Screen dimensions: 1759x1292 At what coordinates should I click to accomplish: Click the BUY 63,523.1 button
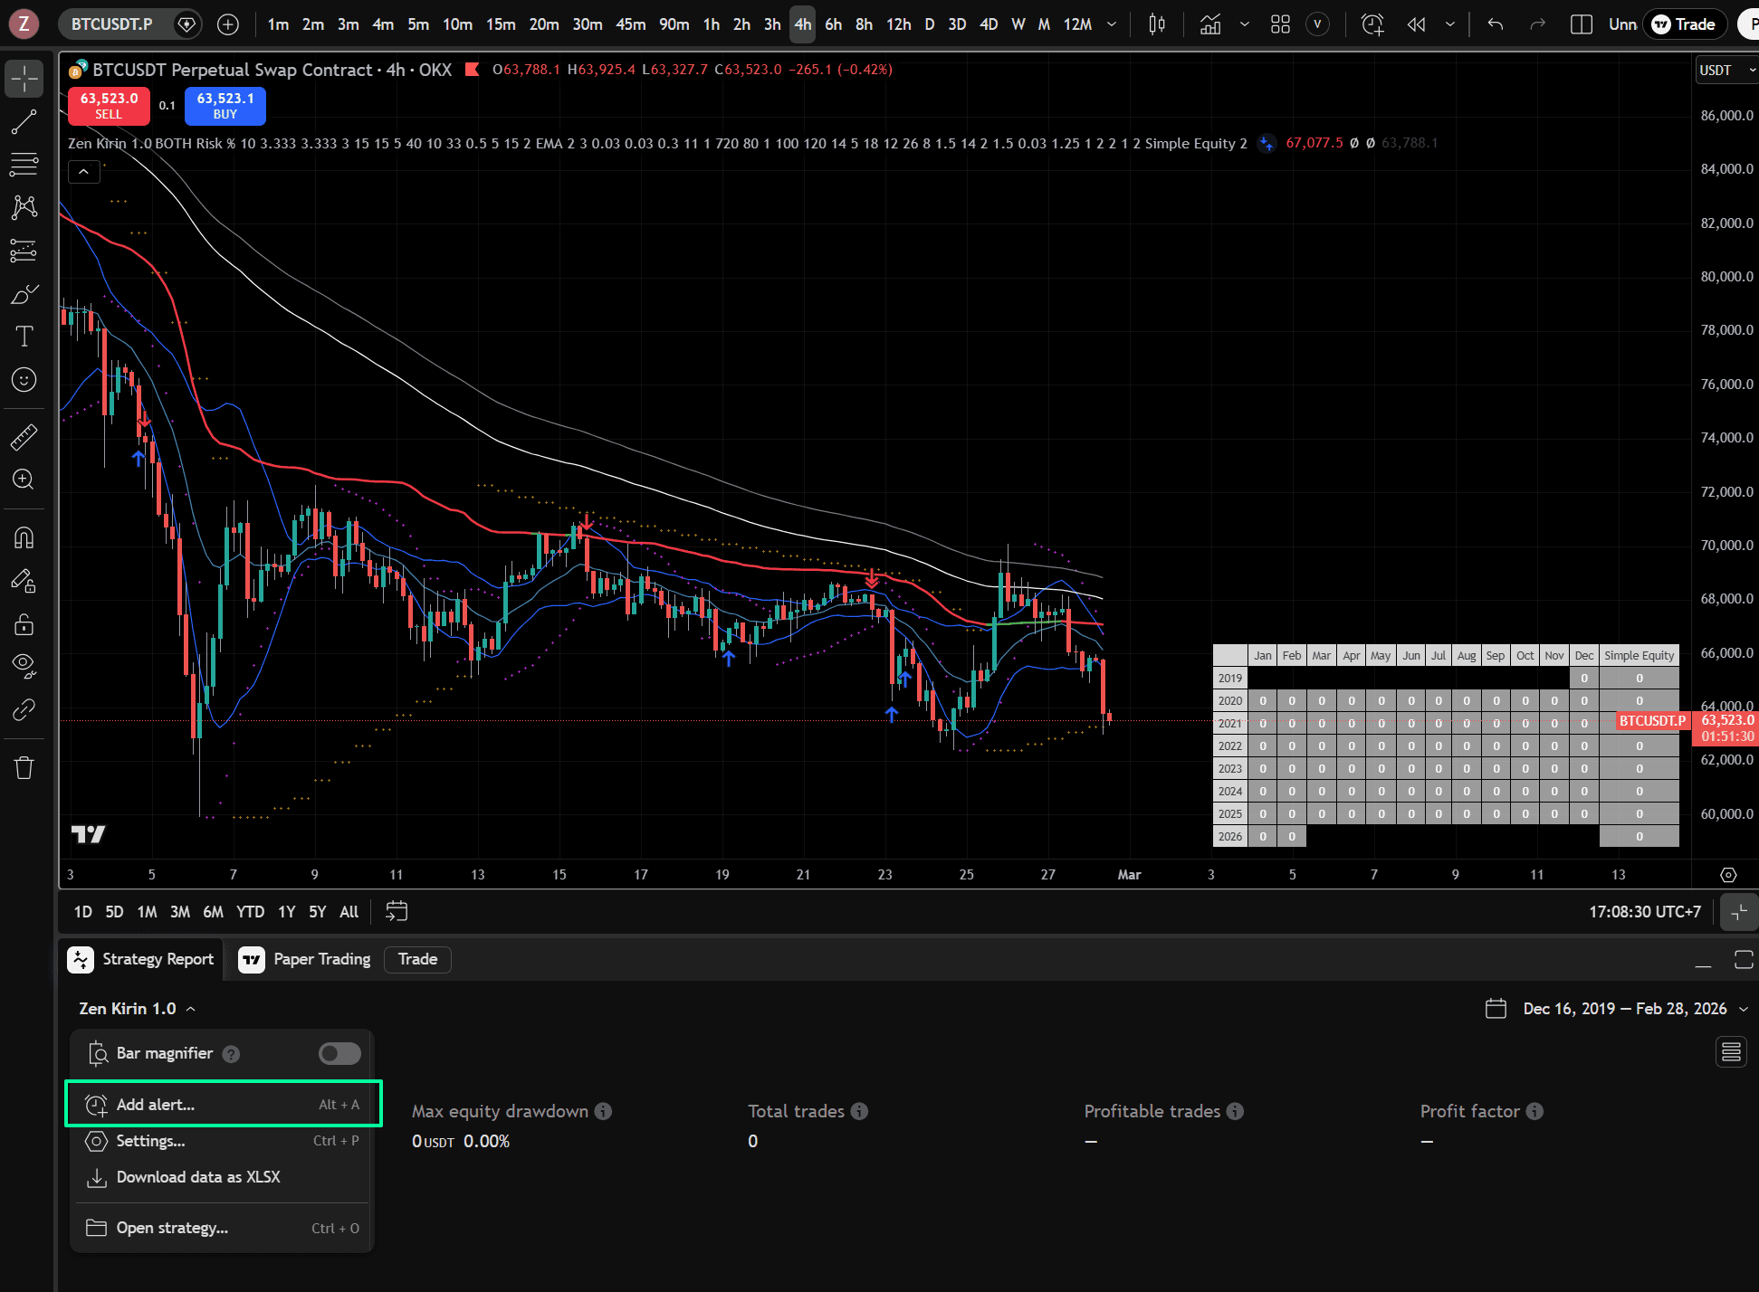click(x=224, y=106)
